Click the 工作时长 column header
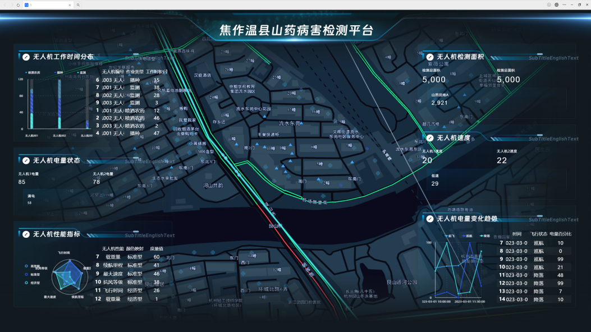Image resolution: width=591 pixels, height=332 pixels. tap(156, 72)
